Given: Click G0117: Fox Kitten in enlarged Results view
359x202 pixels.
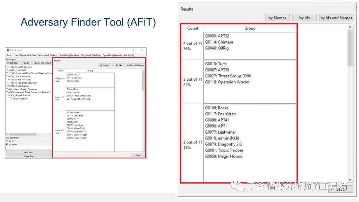Looking at the screenshot, I should 220,114.
